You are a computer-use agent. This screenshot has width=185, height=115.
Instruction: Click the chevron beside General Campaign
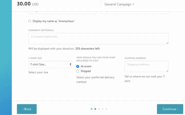coord(133,4)
